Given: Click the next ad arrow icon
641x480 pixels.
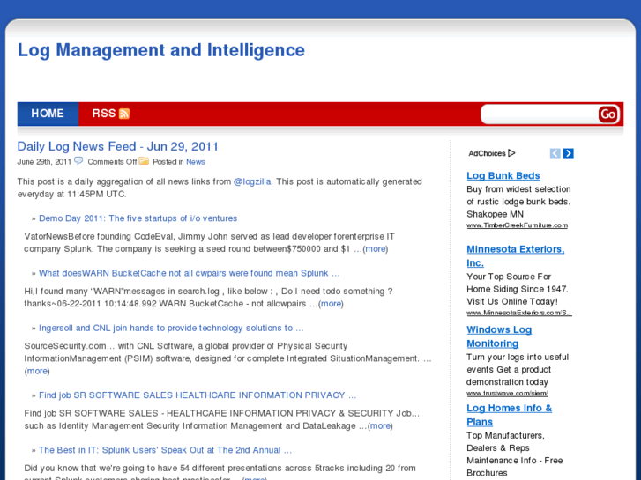Looking at the screenshot, I should [568, 153].
